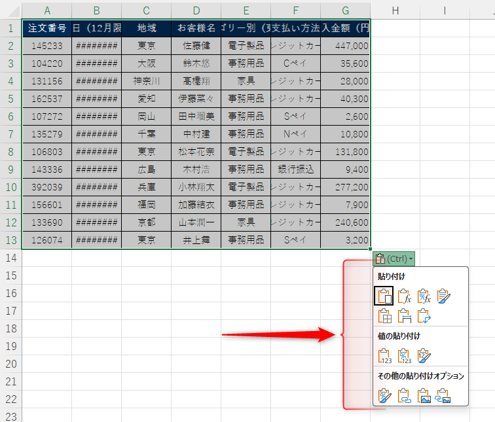Click customer name cell 佐藤健
This screenshot has width=495, height=422.
coord(196,46)
